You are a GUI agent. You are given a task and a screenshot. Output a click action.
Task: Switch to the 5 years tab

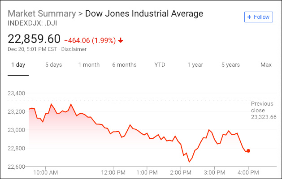[x=230, y=65]
